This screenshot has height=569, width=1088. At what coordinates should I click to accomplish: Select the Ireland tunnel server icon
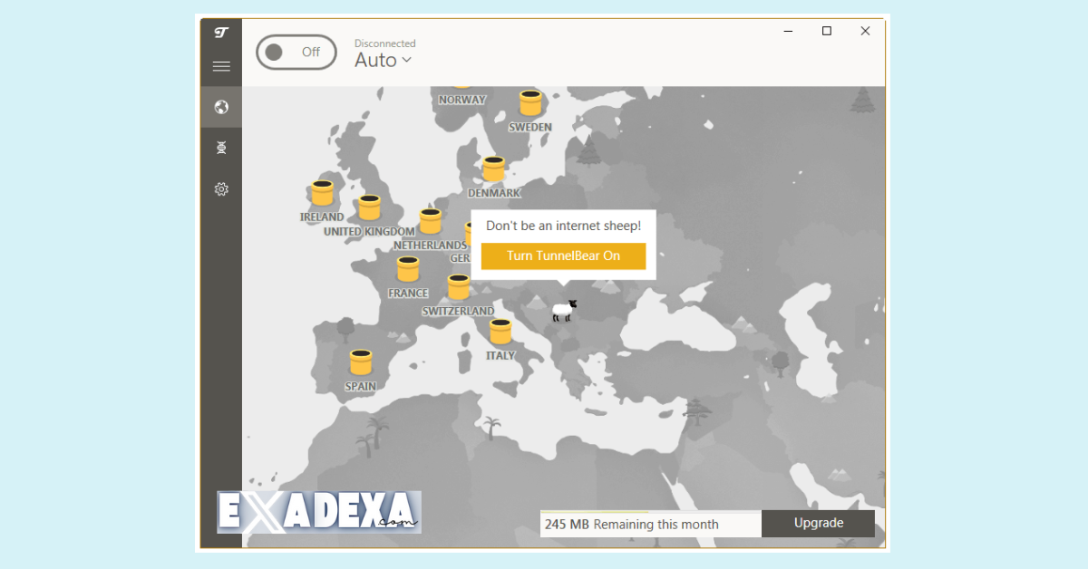(322, 193)
